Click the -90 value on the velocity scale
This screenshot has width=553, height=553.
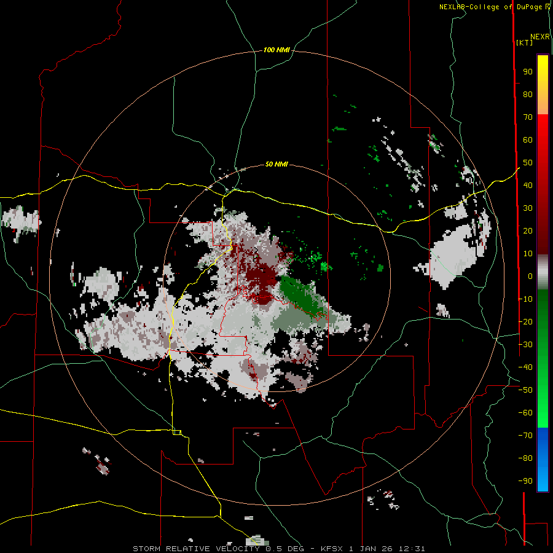coord(525,481)
